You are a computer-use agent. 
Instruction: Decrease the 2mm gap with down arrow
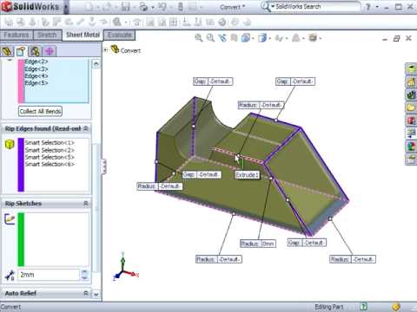tap(84, 278)
